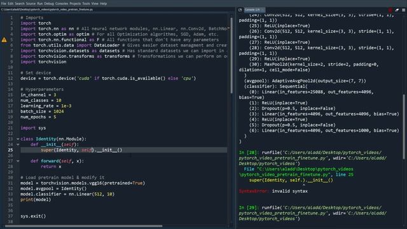Open the Run menu
Screen dimensions: 407x229
coord(39,3)
